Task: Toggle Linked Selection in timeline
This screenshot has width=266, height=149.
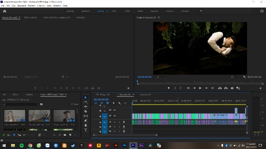Action: [x=108, y=103]
